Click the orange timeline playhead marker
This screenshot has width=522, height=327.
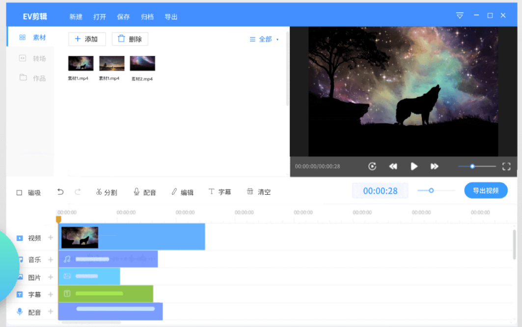coord(58,219)
